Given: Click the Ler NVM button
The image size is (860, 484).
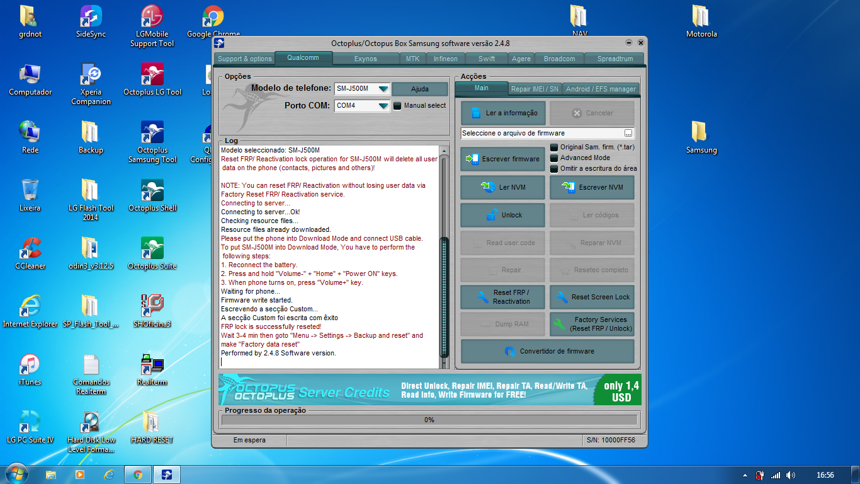Looking at the screenshot, I should click(x=503, y=187).
